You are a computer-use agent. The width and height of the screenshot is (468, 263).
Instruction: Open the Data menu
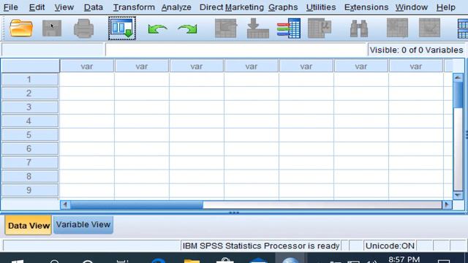pyautogui.click(x=94, y=7)
